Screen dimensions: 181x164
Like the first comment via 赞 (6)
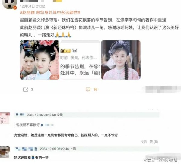154,142
